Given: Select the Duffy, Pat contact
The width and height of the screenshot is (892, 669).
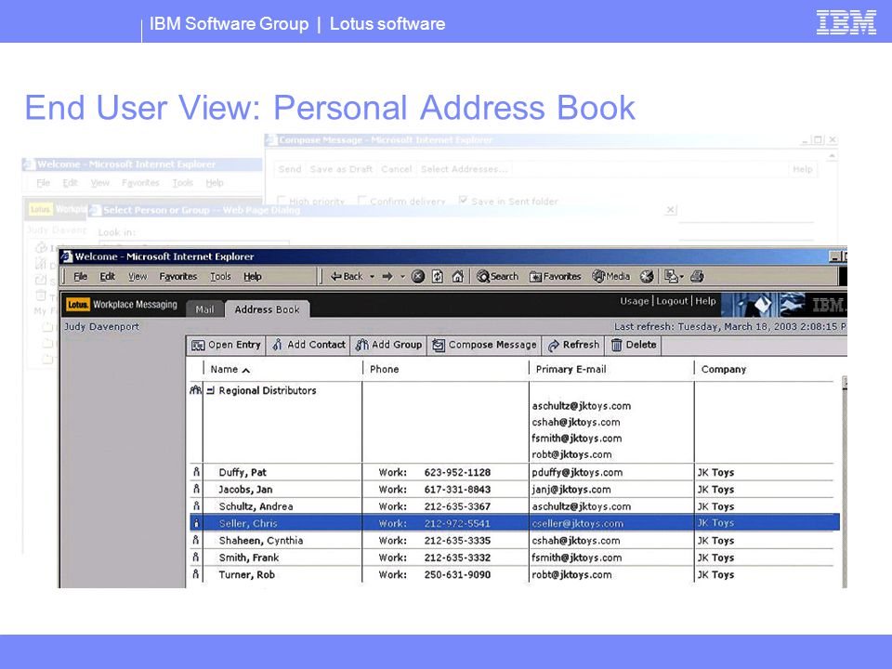Looking at the screenshot, I should click(243, 472).
